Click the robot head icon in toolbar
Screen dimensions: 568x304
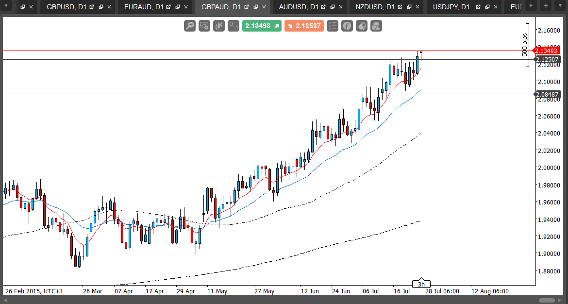point(362,26)
